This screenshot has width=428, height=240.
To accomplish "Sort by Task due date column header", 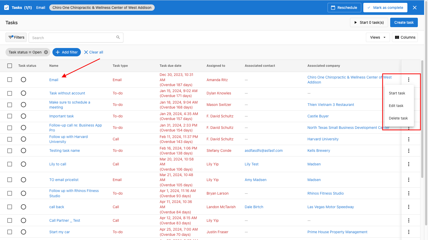I will tap(170, 66).
